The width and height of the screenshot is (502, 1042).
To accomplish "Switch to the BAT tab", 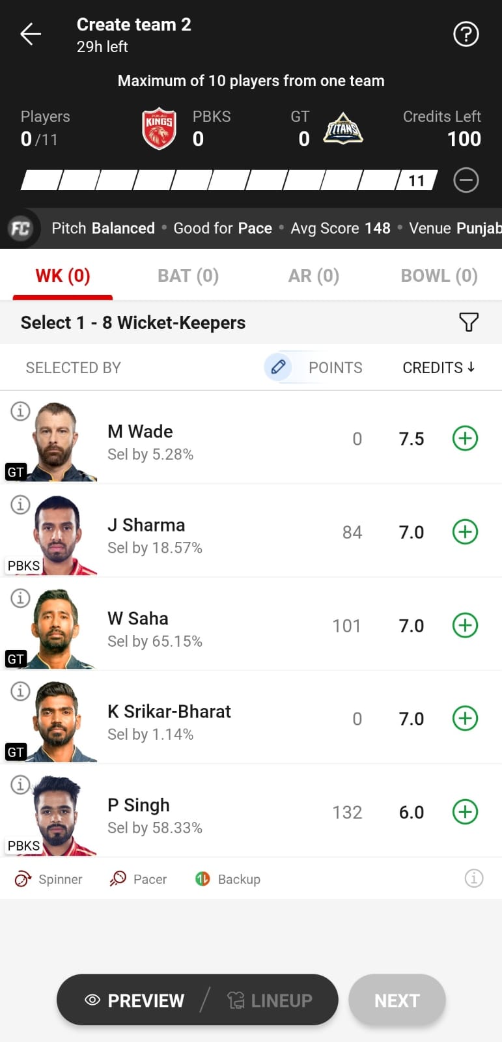I will pos(188,276).
